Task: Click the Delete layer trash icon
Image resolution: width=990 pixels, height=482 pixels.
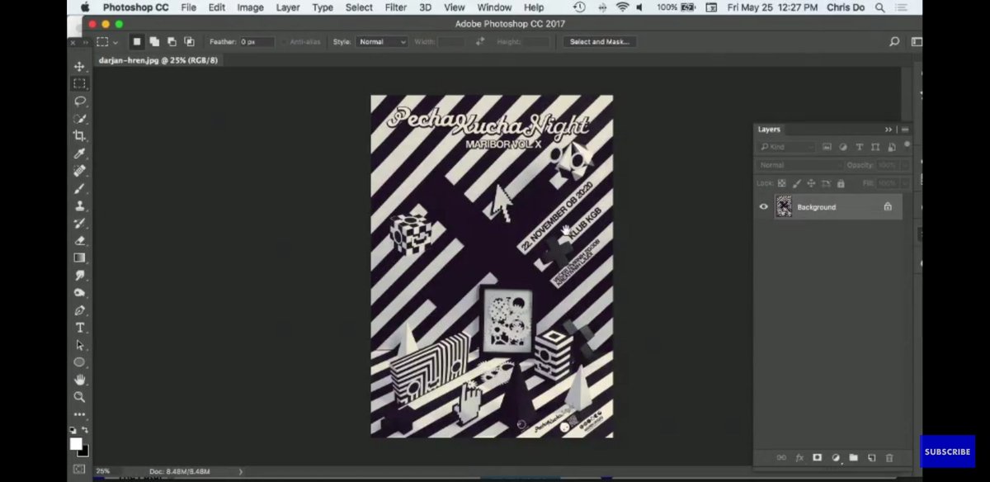Action: click(x=889, y=457)
